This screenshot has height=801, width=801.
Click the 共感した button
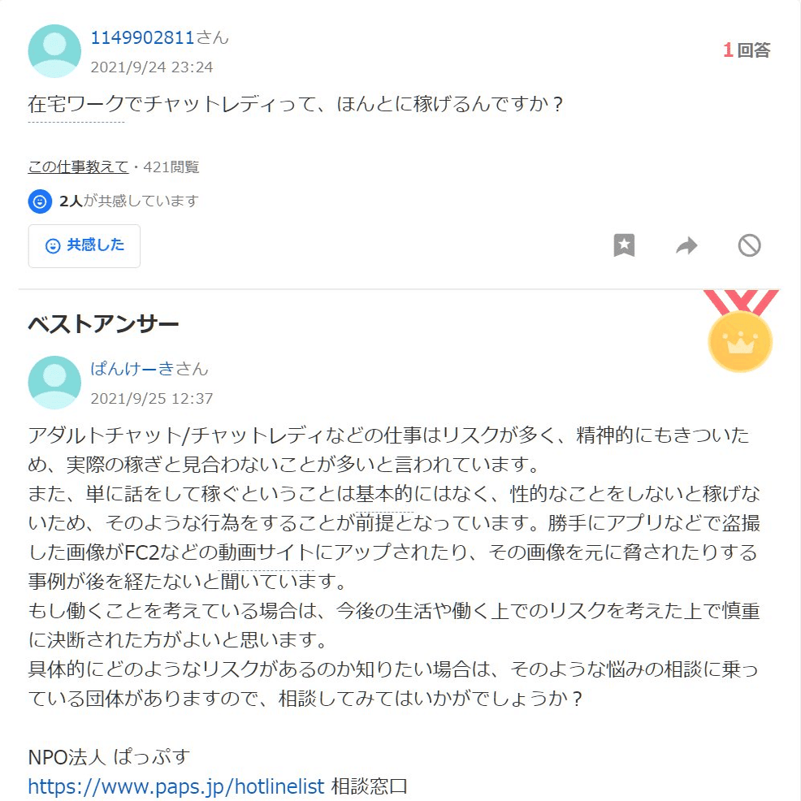(84, 245)
